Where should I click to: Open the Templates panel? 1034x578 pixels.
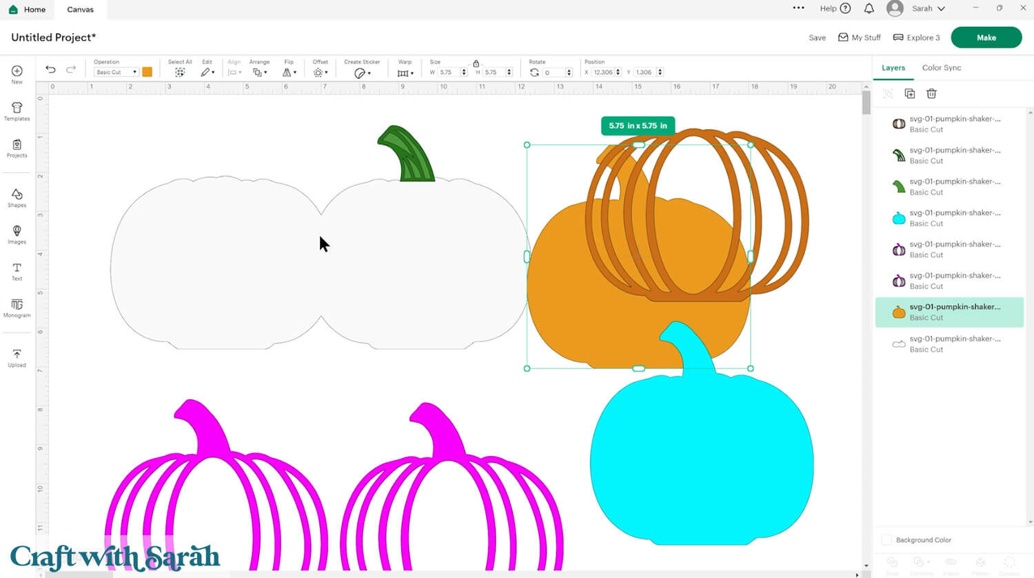[17, 112]
